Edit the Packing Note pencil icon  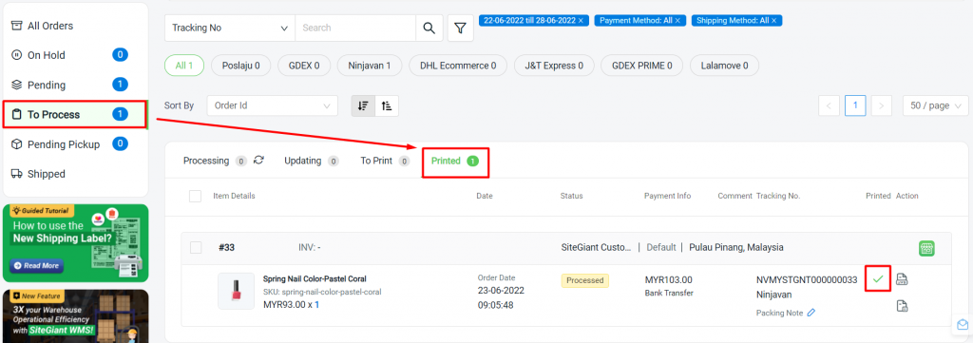pos(811,313)
